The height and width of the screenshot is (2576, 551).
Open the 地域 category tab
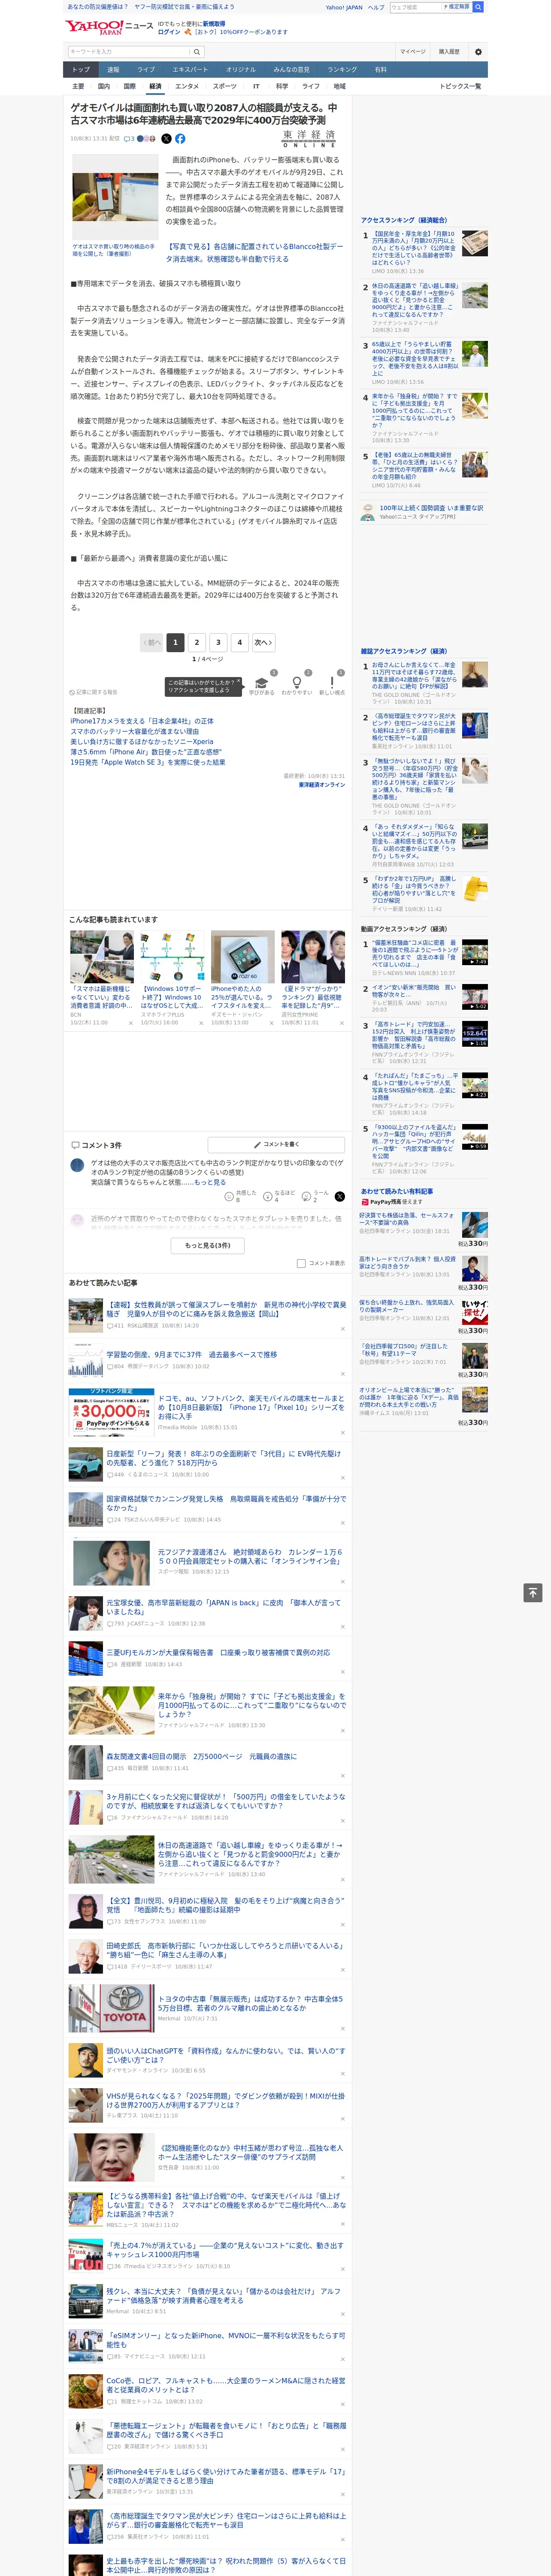tap(340, 86)
